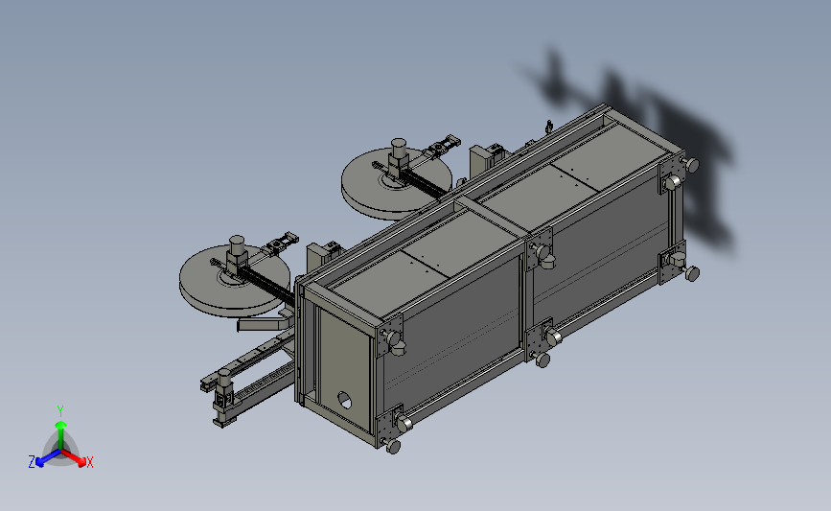Select the knob at the bottom front corner of the enclosure
Screen dimensions: 831x511
(393, 447)
